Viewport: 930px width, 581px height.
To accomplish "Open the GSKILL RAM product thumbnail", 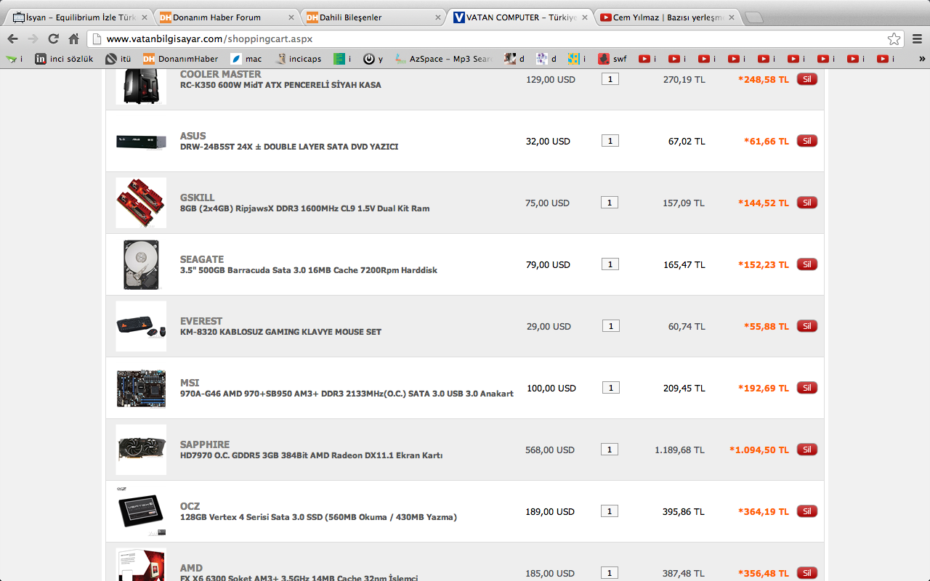I will click(x=141, y=203).
